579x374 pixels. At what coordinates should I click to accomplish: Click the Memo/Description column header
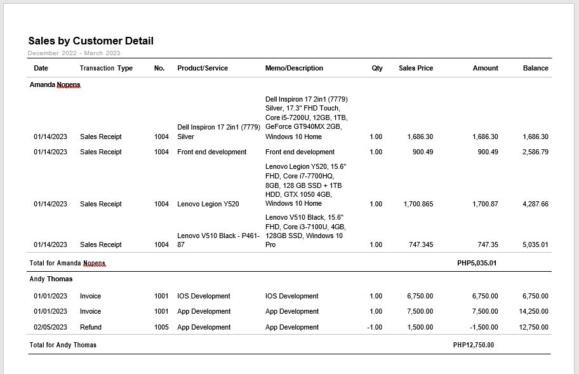click(x=294, y=68)
